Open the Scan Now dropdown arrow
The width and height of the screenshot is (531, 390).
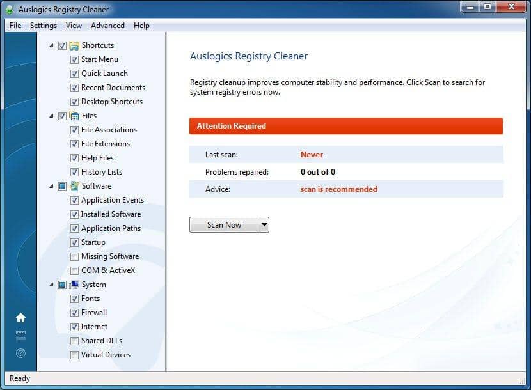pos(264,225)
